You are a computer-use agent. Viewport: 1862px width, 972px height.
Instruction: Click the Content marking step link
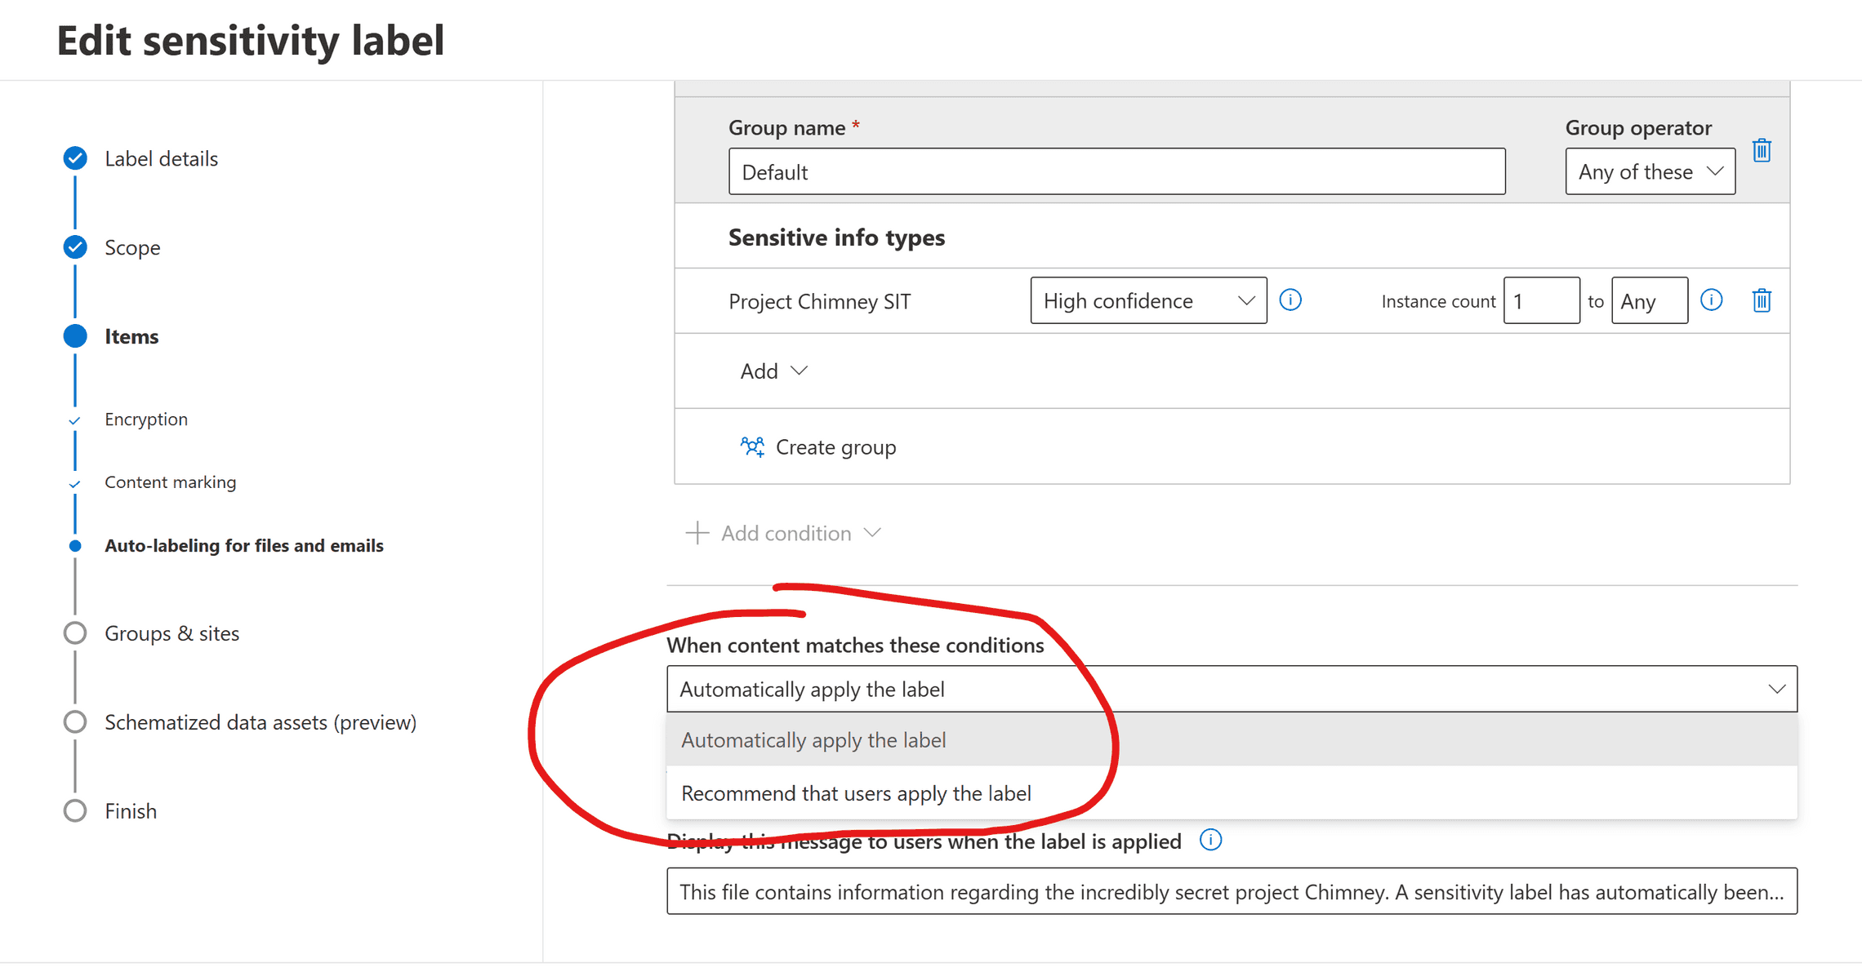(x=170, y=482)
